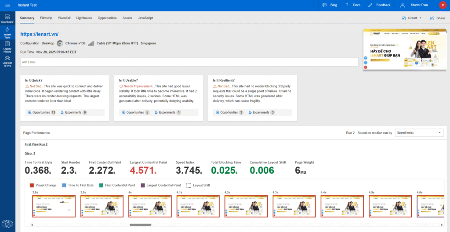Click the 4.571s Largest Contentful Paint value
This screenshot has width=450, height=232.
(143, 171)
